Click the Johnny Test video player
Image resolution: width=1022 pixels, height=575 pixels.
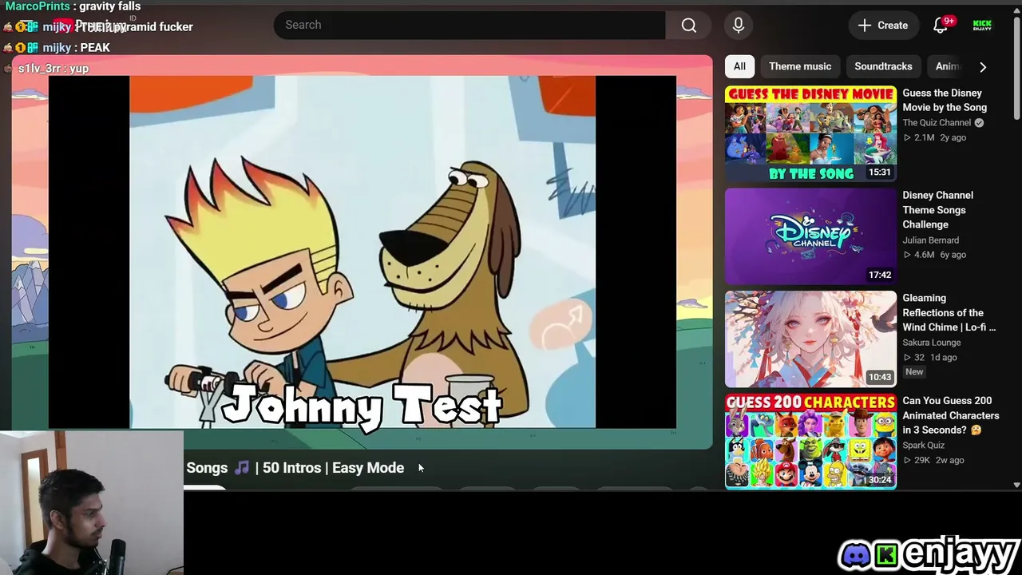click(x=362, y=252)
